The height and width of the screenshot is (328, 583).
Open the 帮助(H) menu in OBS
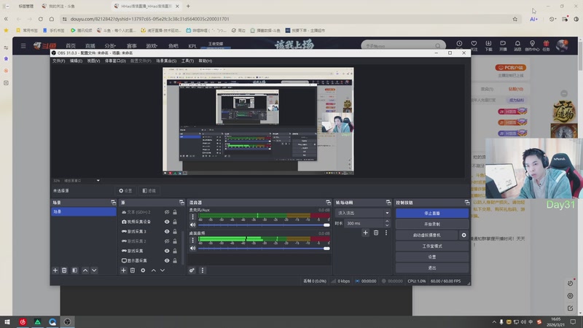[x=206, y=60]
